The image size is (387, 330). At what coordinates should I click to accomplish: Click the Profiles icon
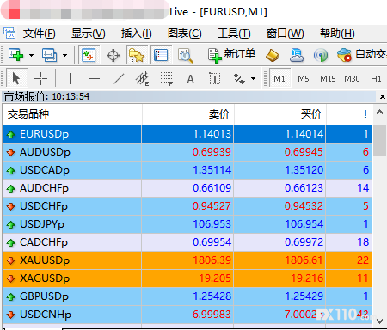point(49,55)
